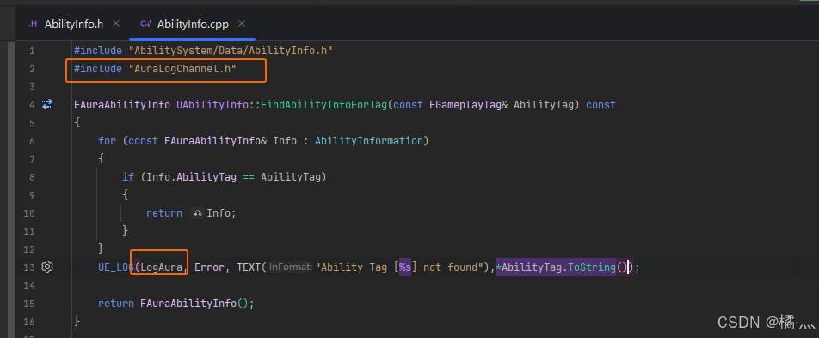The height and width of the screenshot is (338, 819).
Task: Click the FindAbilityInfoForTag function name
Action: 323,105
